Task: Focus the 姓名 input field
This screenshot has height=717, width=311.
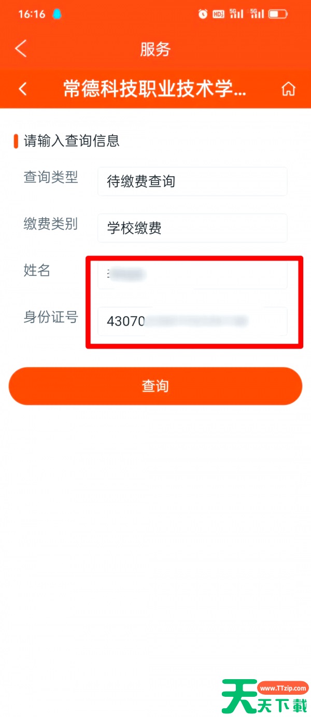Action: (192, 275)
